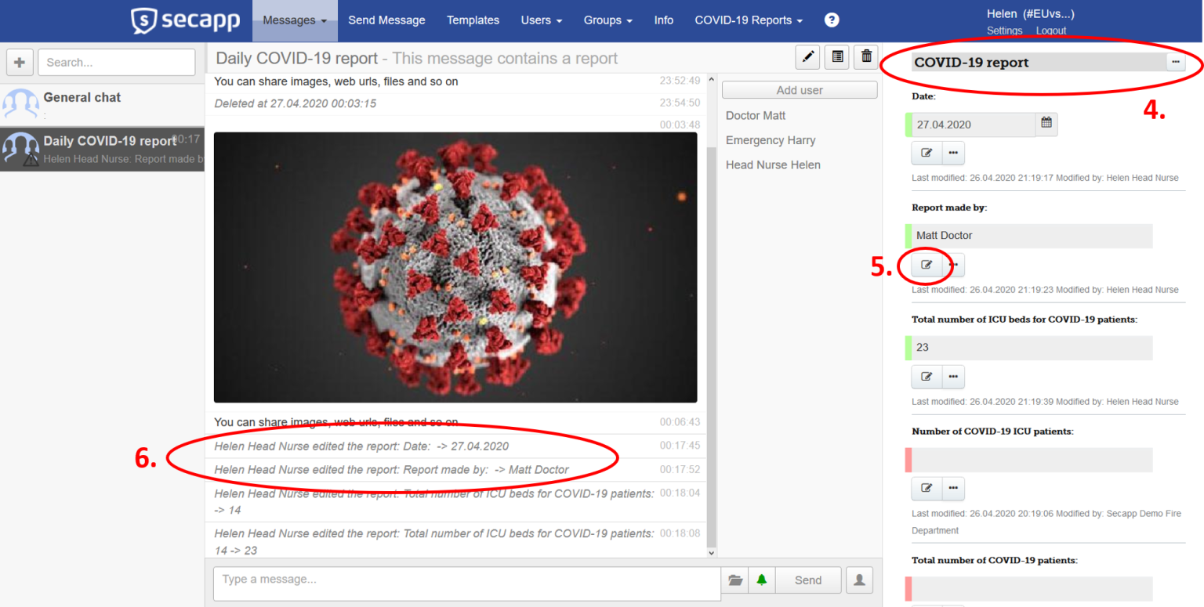Edit the ICU beds value with the pencil icon
1204x607 pixels.
[x=926, y=377]
